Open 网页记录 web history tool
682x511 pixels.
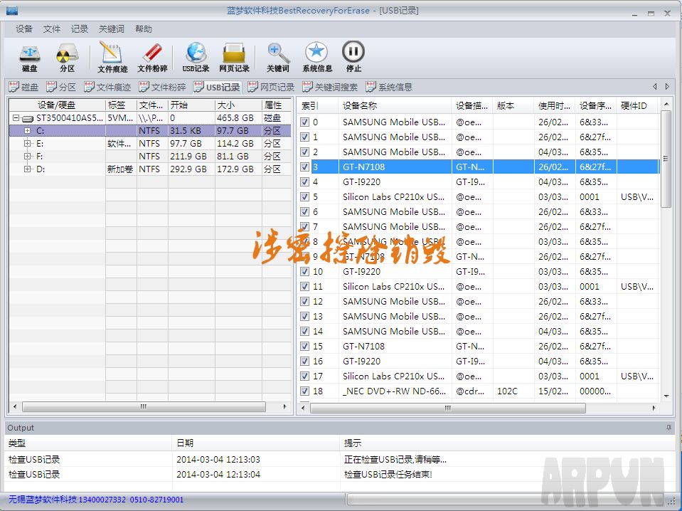[x=234, y=58]
